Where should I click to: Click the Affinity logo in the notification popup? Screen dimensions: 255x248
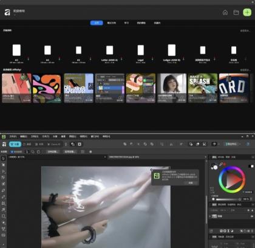(x=157, y=176)
